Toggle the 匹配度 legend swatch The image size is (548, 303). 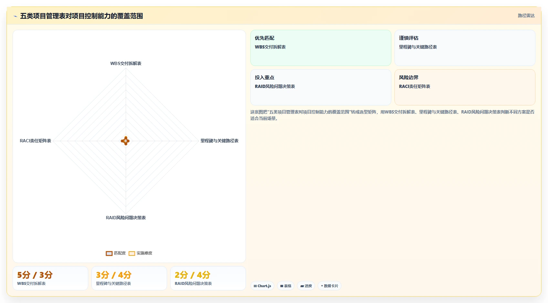pos(109,253)
